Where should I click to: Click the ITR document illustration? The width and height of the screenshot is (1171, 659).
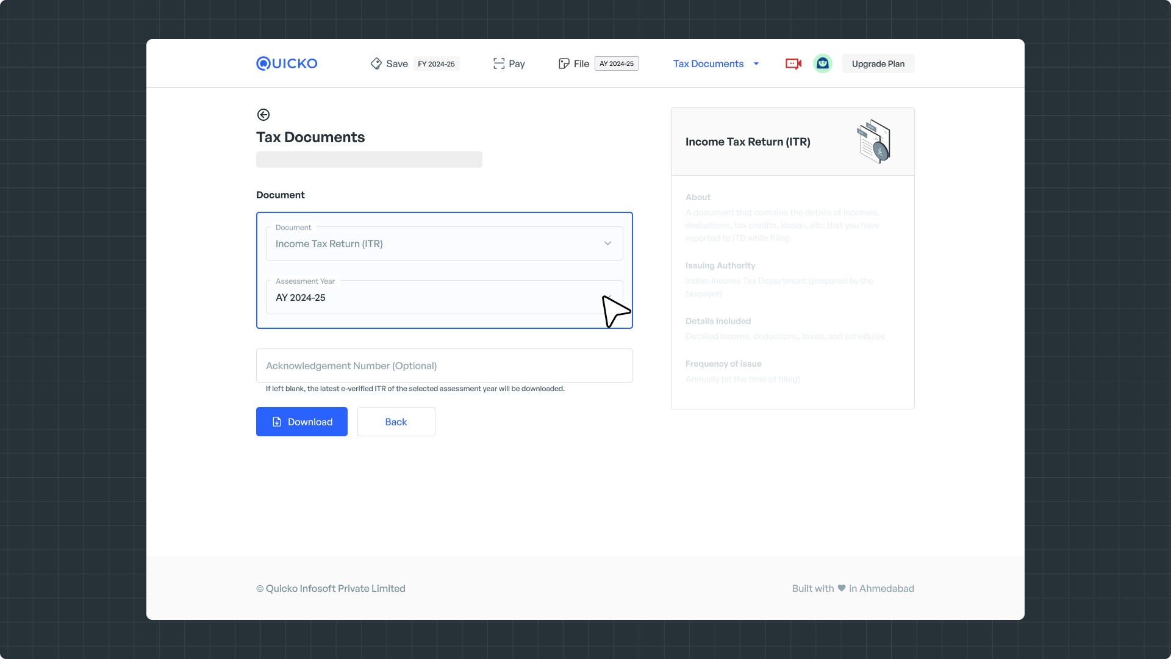click(875, 142)
